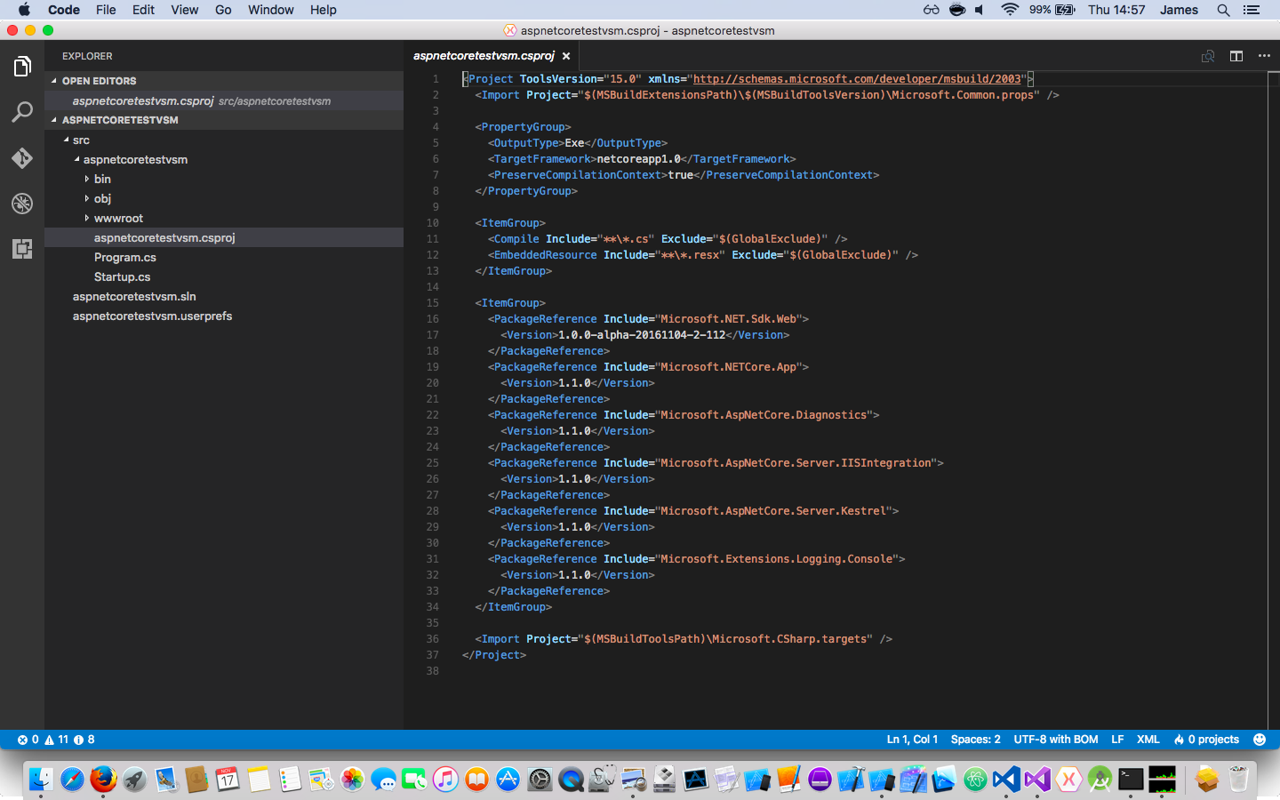Open the Explorer view in activity bar
The height and width of the screenshot is (800, 1280).
(x=22, y=67)
